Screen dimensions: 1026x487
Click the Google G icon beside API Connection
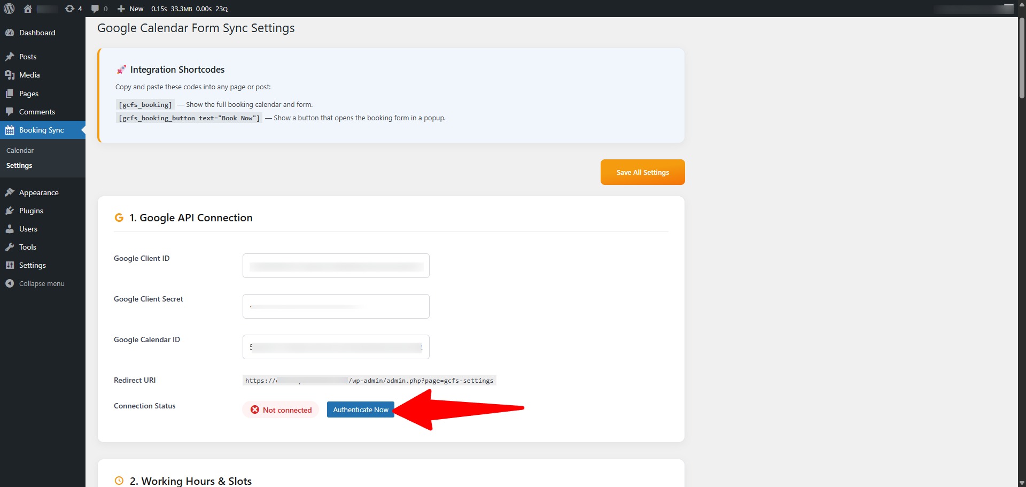pyautogui.click(x=119, y=218)
